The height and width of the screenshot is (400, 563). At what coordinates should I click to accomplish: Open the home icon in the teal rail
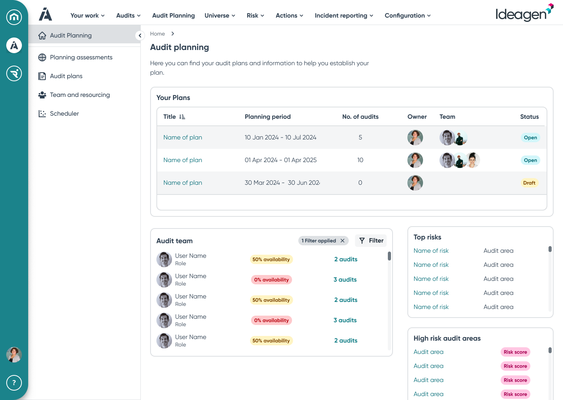coord(14,17)
